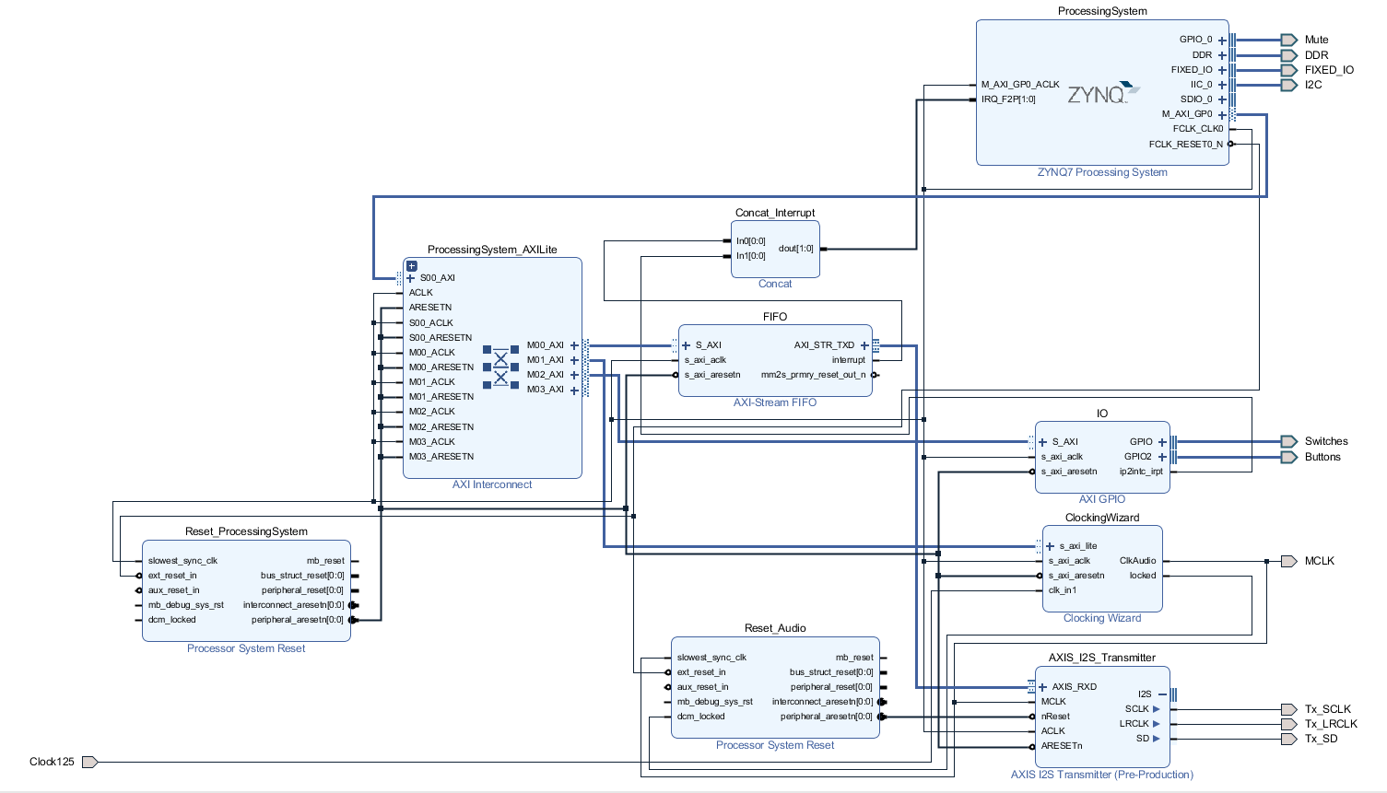The image size is (1387, 793).
Task: Expand GPIO_0 interface on ZYNQ block
Action: (1222, 41)
